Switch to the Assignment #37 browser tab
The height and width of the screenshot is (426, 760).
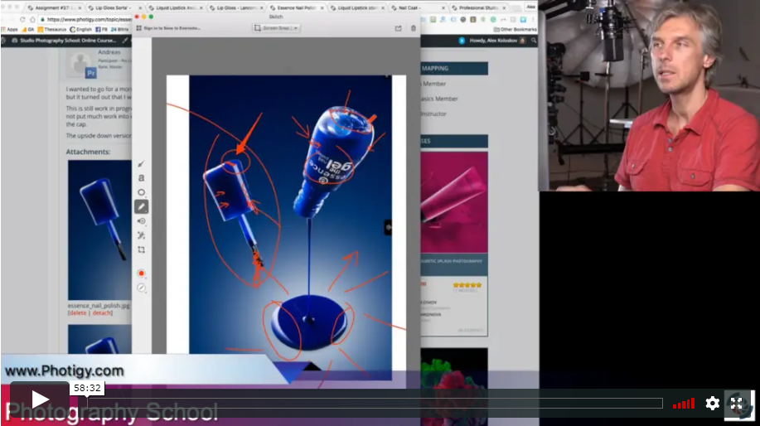[x=55, y=7]
